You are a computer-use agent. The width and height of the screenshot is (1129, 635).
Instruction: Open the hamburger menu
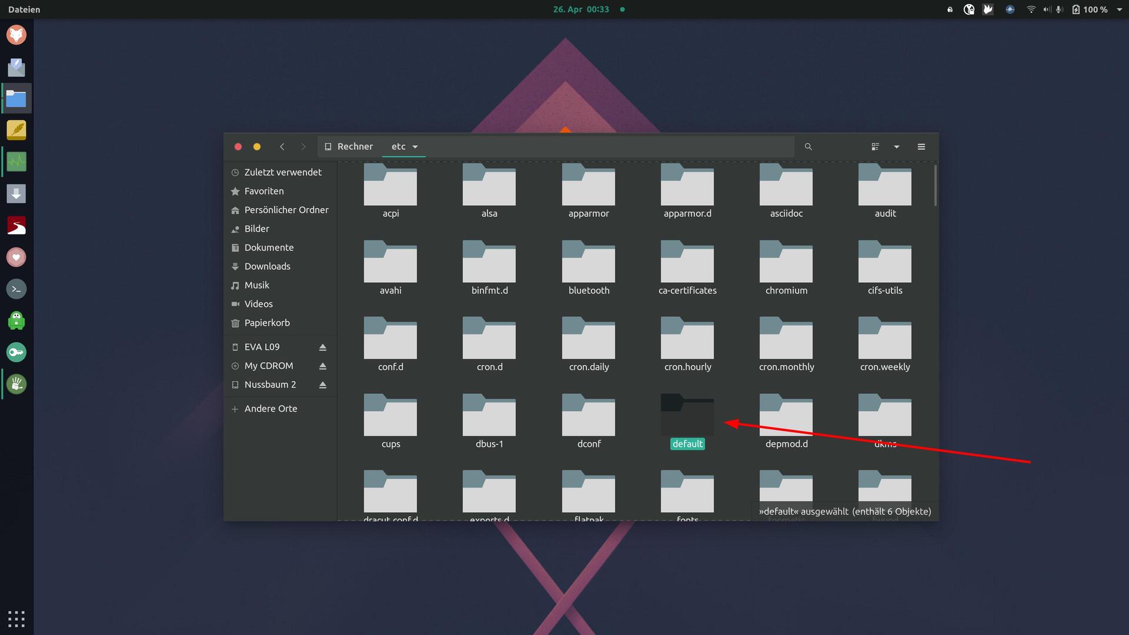click(921, 147)
